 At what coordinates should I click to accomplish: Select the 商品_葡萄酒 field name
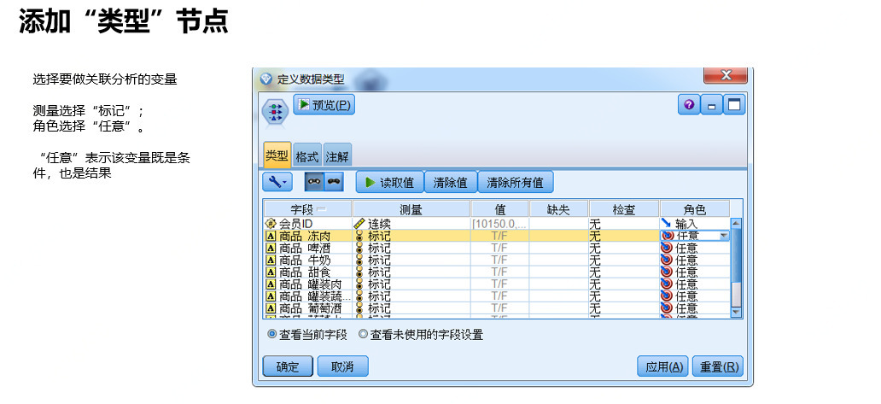pyautogui.click(x=310, y=308)
